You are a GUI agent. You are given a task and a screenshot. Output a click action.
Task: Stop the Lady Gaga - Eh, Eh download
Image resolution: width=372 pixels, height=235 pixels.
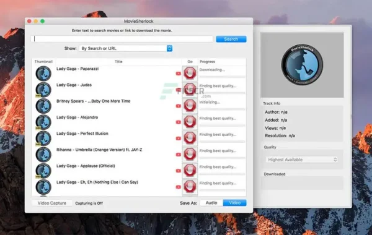pos(190,187)
